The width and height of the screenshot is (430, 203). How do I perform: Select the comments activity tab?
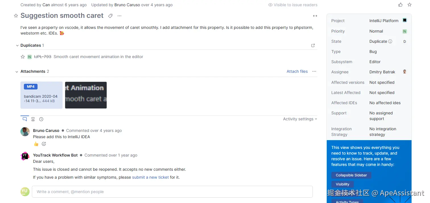(x=25, y=119)
